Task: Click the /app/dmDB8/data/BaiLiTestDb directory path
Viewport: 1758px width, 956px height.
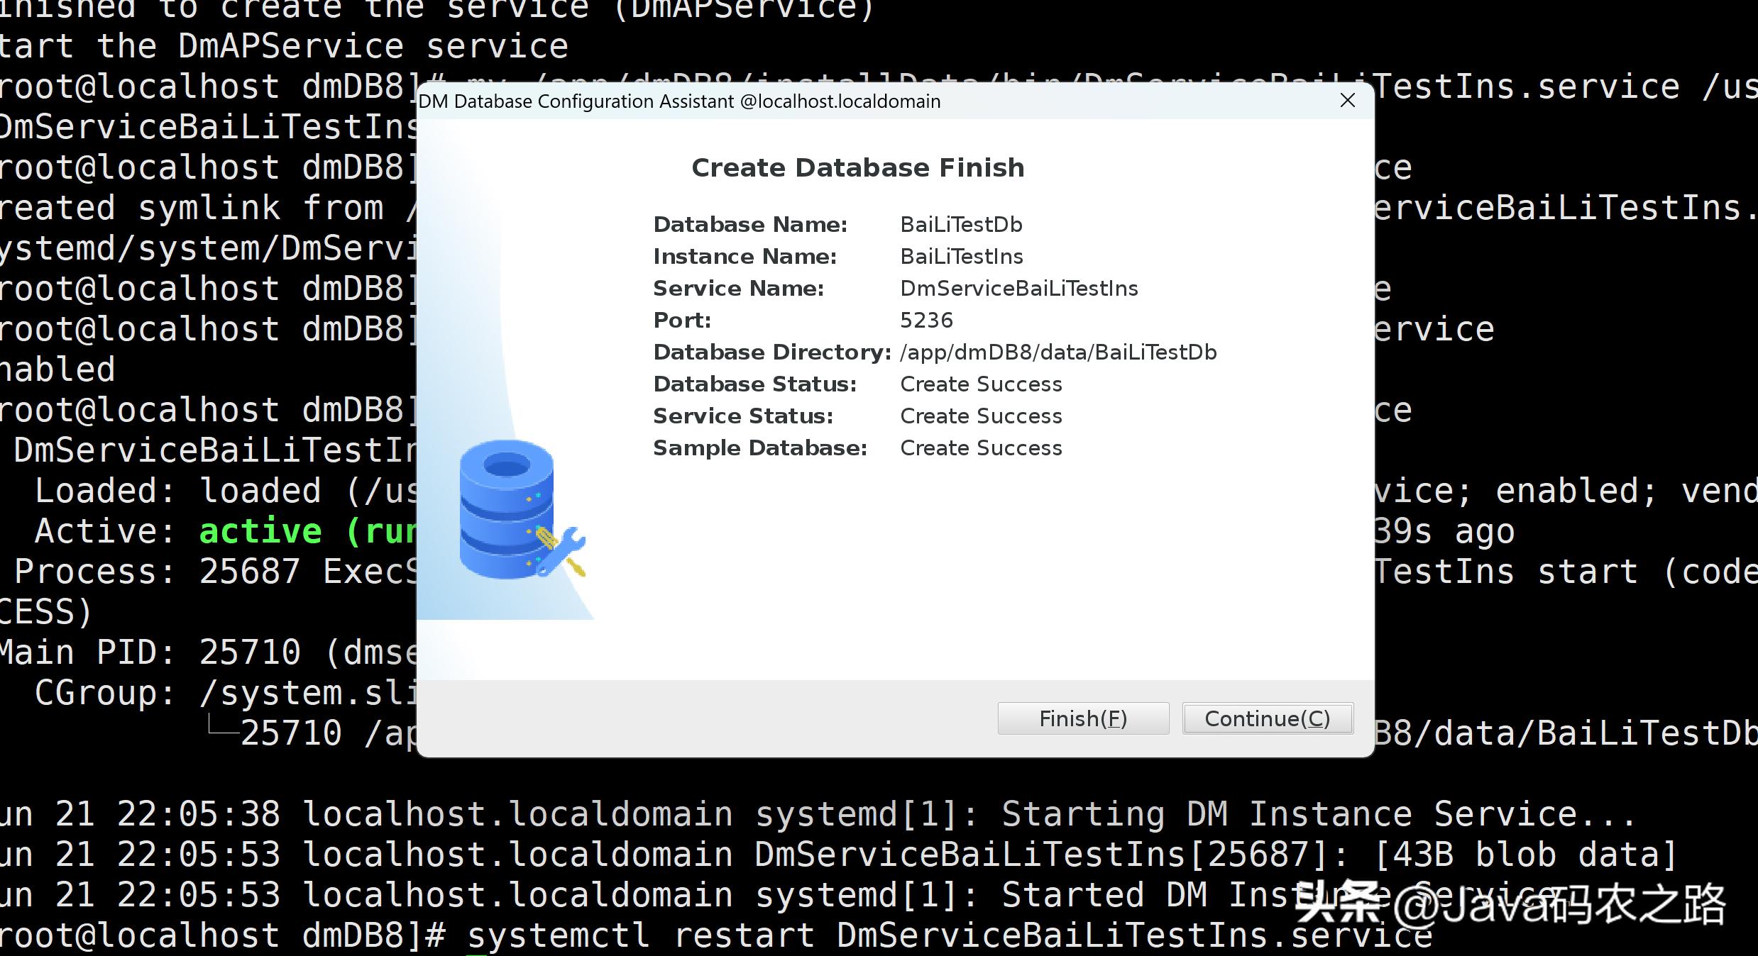Action: pyautogui.click(x=1057, y=352)
